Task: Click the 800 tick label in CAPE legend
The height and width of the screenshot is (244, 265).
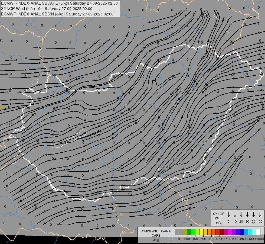Action: click(211, 239)
